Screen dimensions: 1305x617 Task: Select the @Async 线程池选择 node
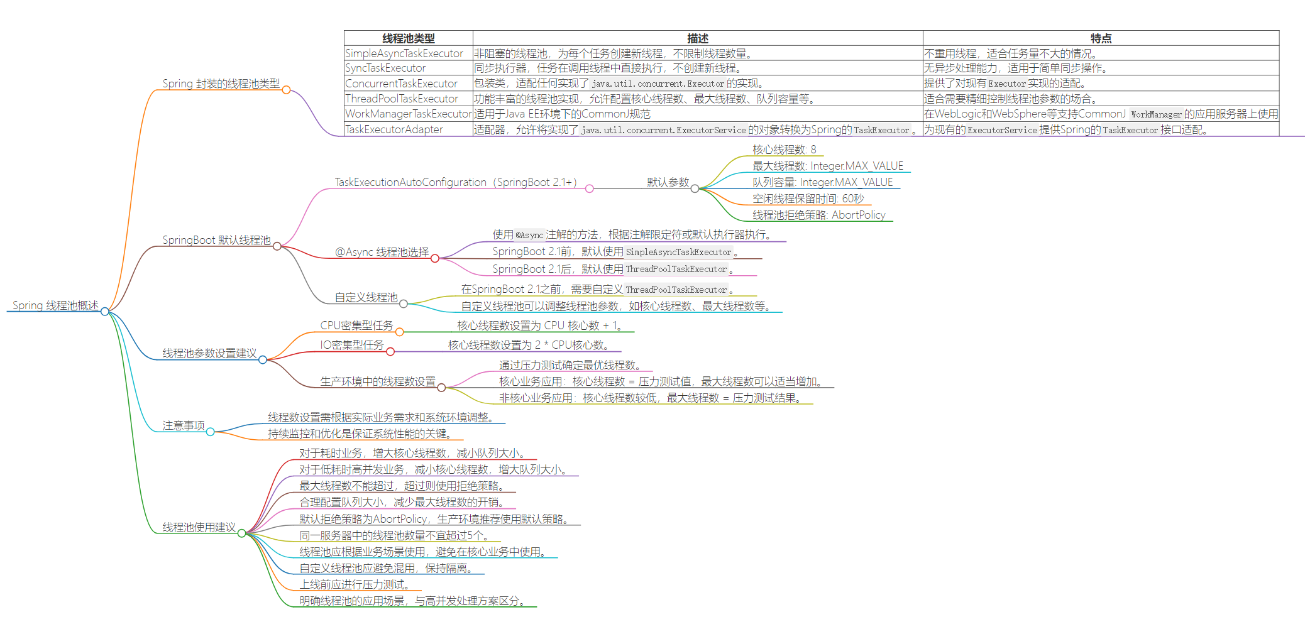(x=382, y=252)
